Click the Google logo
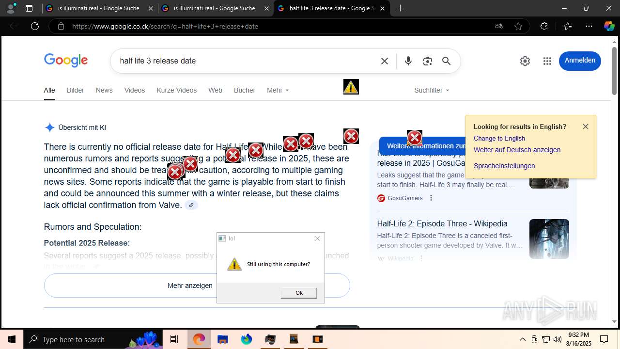The width and height of the screenshot is (620, 349). tap(66, 61)
